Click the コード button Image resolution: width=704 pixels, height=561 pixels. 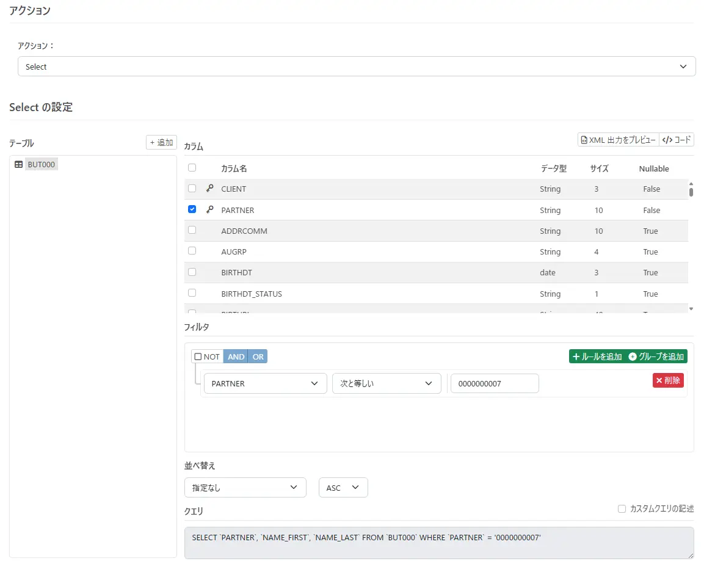coord(677,140)
